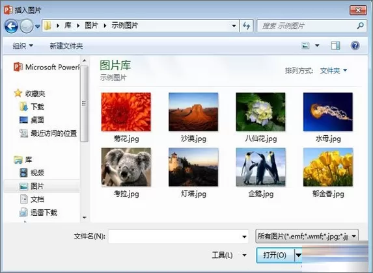This screenshot has height=273, width=373.
Task: Open the 工具(L) menu
Action: point(229,255)
